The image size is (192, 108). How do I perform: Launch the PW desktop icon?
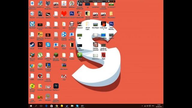click(56, 86)
